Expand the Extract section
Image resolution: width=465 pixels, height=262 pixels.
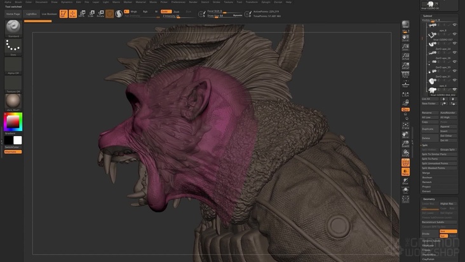(426, 191)
